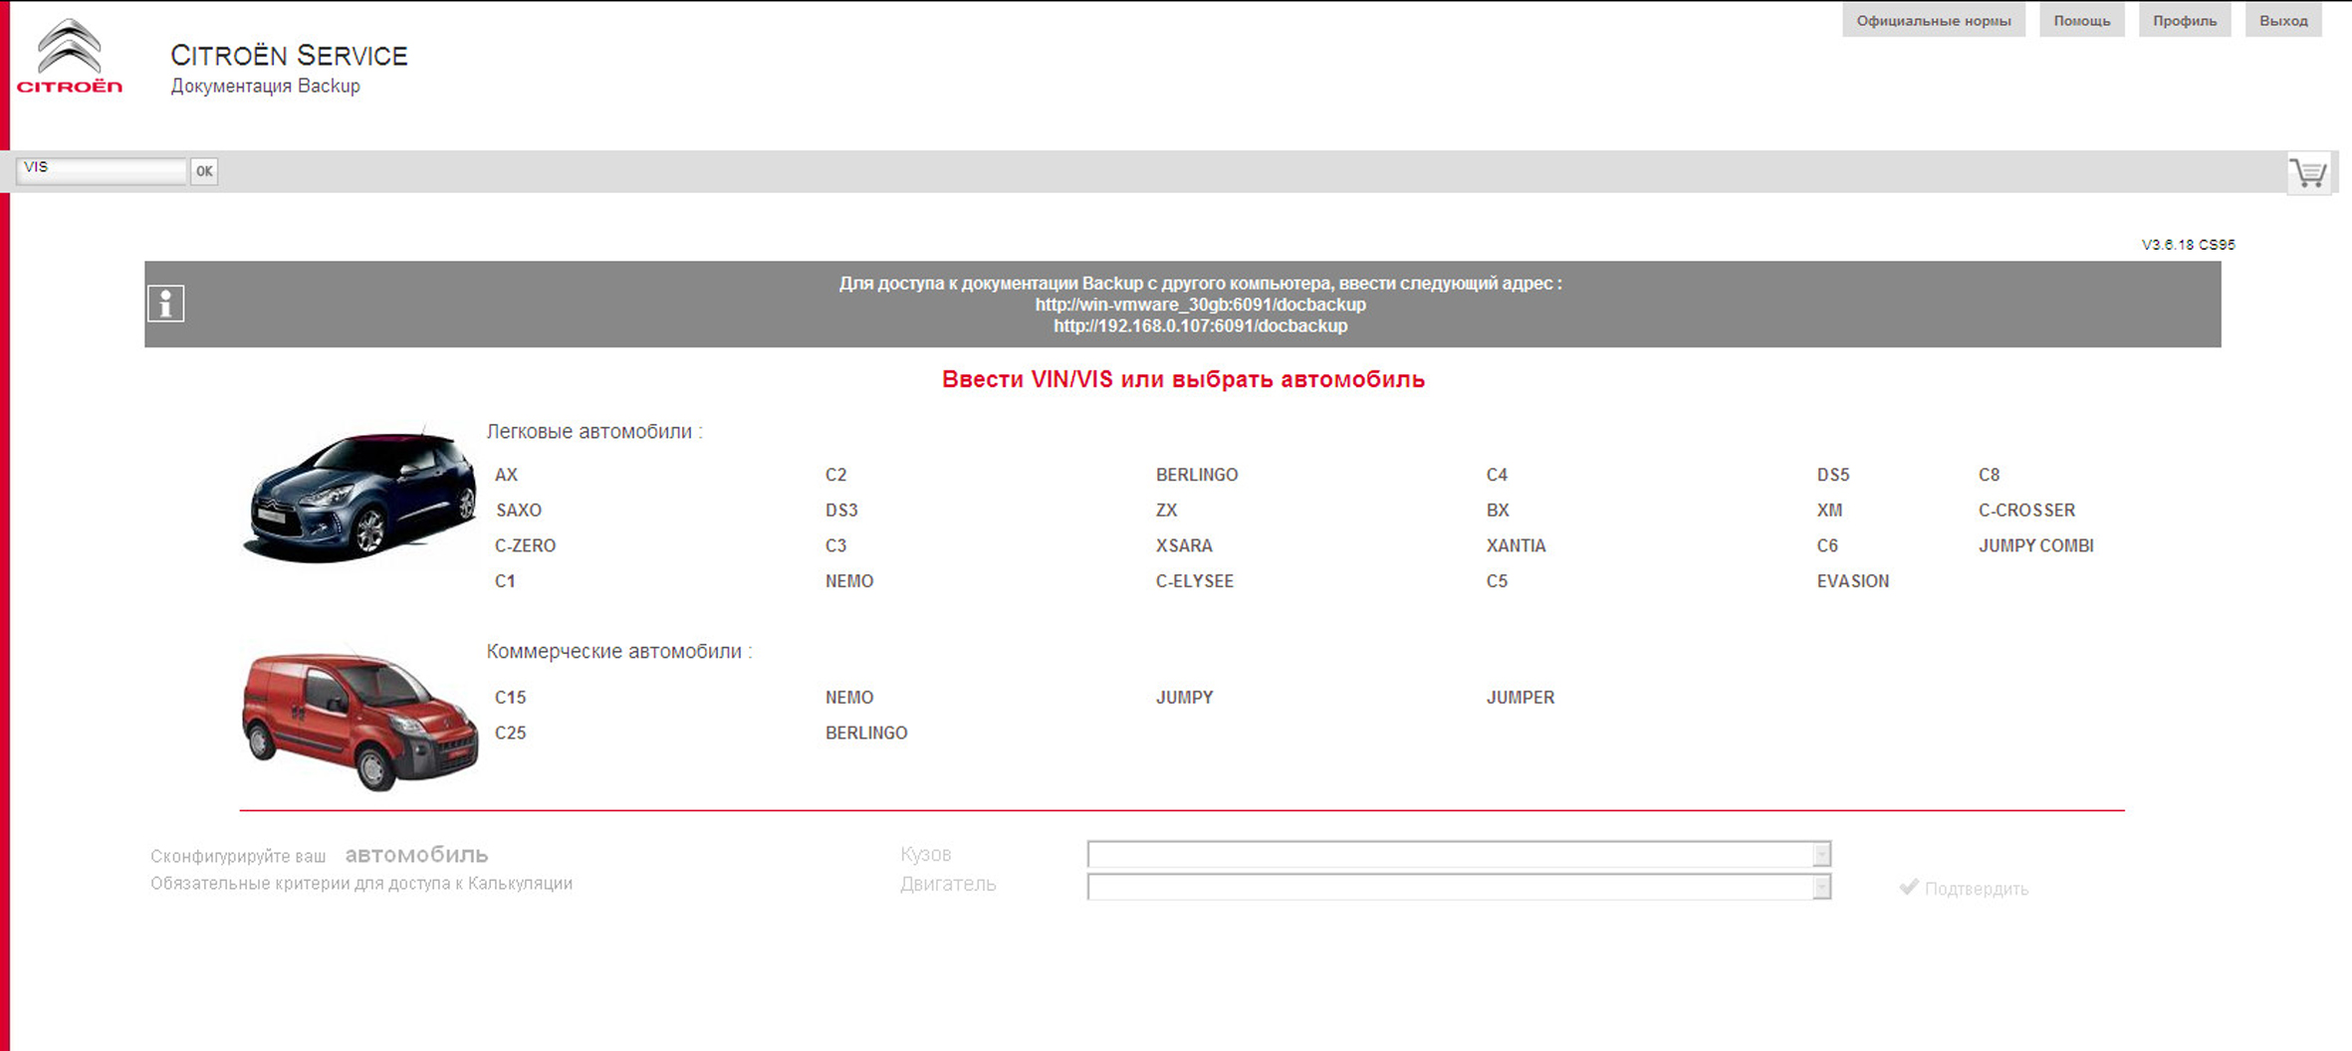Click the version text V3.6.18 CS95
2352x1051 pixels.
tap(2189, 245)
